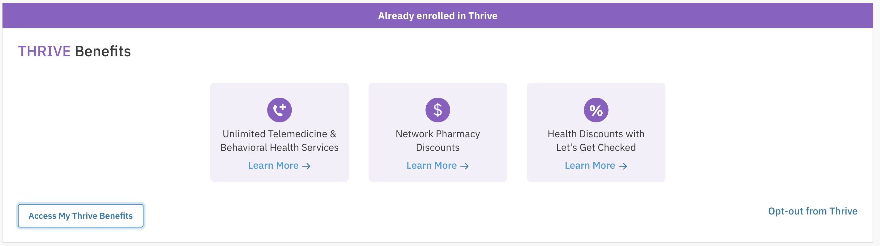Image resolution: width=880 pixels, height=246 pixels.
Task: Click the Behavioral Health Services text line
Action: pos(280,148)
